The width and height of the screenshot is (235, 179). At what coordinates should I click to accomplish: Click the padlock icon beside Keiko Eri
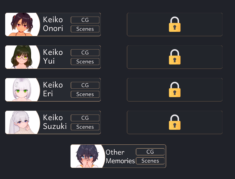(x=175, y=89)
